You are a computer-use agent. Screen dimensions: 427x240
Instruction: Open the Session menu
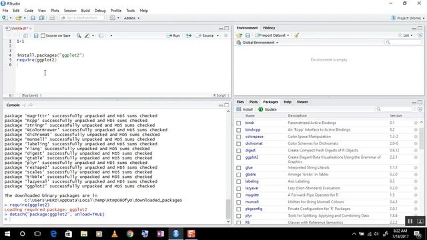(x=70, y=11)
